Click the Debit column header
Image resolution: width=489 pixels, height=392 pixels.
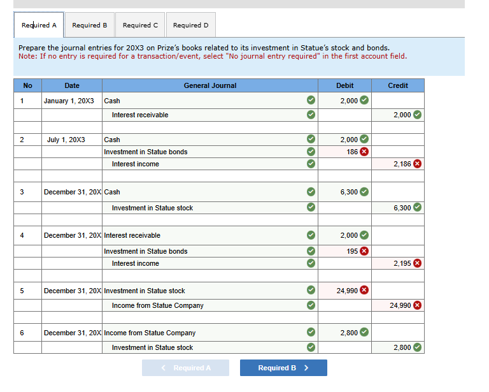click(344, 85)
